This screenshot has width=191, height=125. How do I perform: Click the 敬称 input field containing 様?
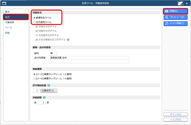coord(53,53)
